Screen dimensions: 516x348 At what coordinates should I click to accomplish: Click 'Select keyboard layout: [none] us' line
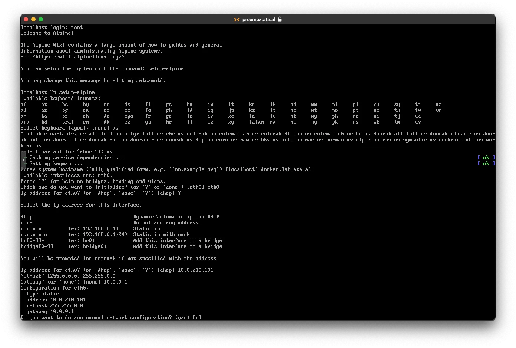click(x=70, y=128)
